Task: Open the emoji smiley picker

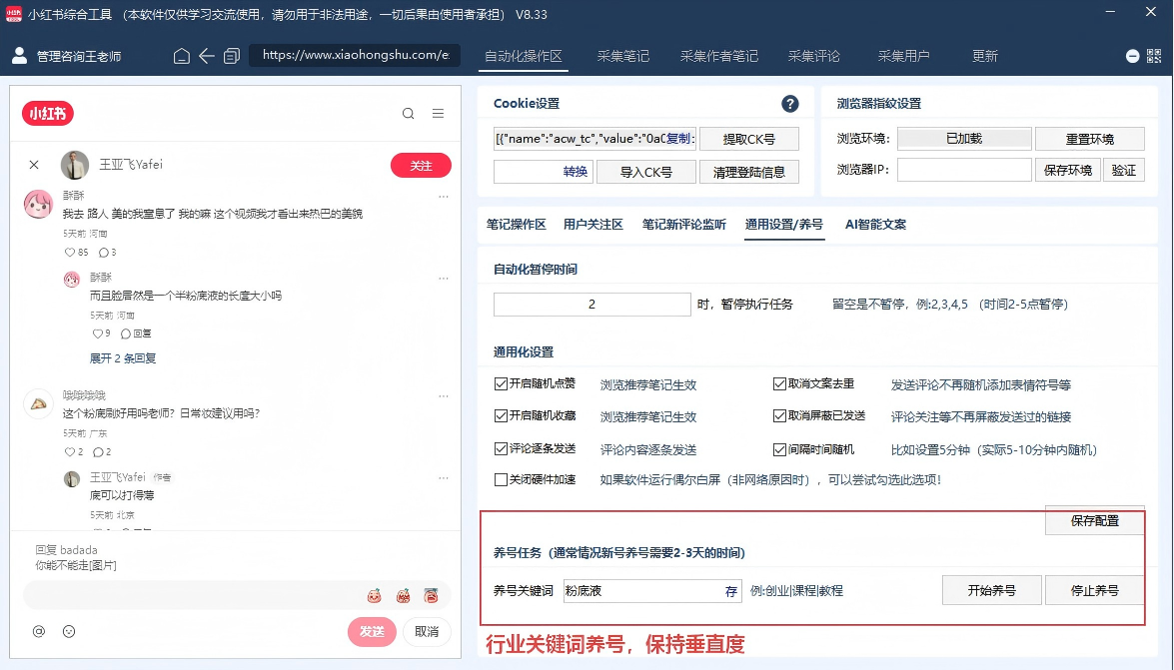Action: click(69, 631)
